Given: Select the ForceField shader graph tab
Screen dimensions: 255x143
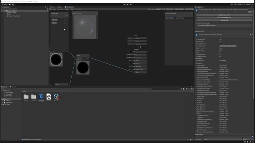Looking at the screenshot, I should click(x=69, y=7).
